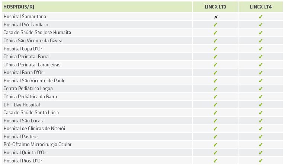Image resolution: width=285 pixels, height=165 pixels.
Task: Select Pró-Oftalmo Microcirurgia Ocular row label
Action: [x=37, y=145]
